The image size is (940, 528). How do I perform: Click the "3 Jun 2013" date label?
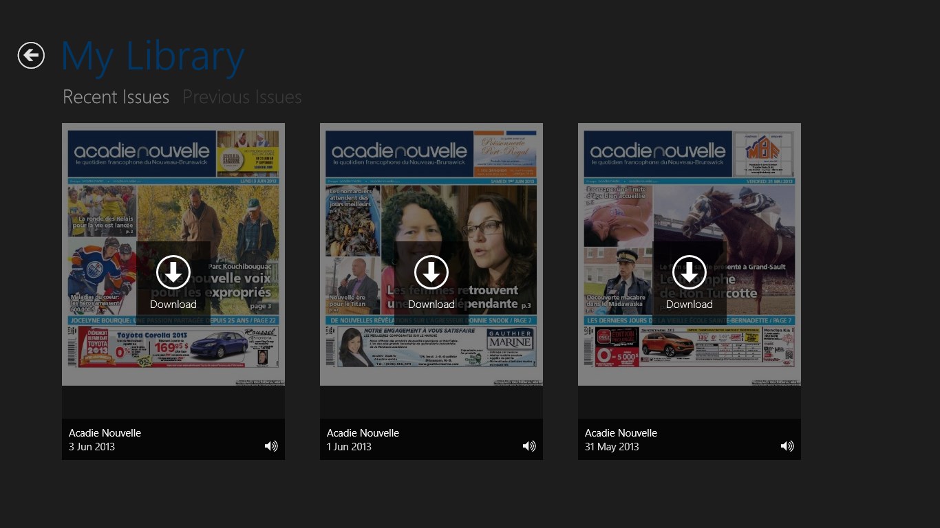click(x=92, y=447)
